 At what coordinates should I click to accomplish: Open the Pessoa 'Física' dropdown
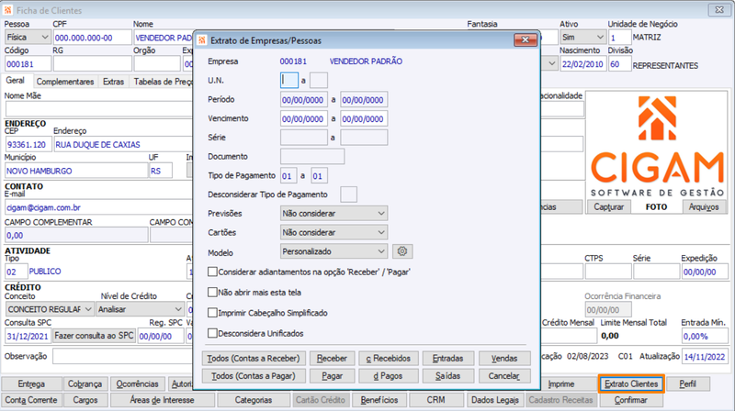(x=28, y=37)
